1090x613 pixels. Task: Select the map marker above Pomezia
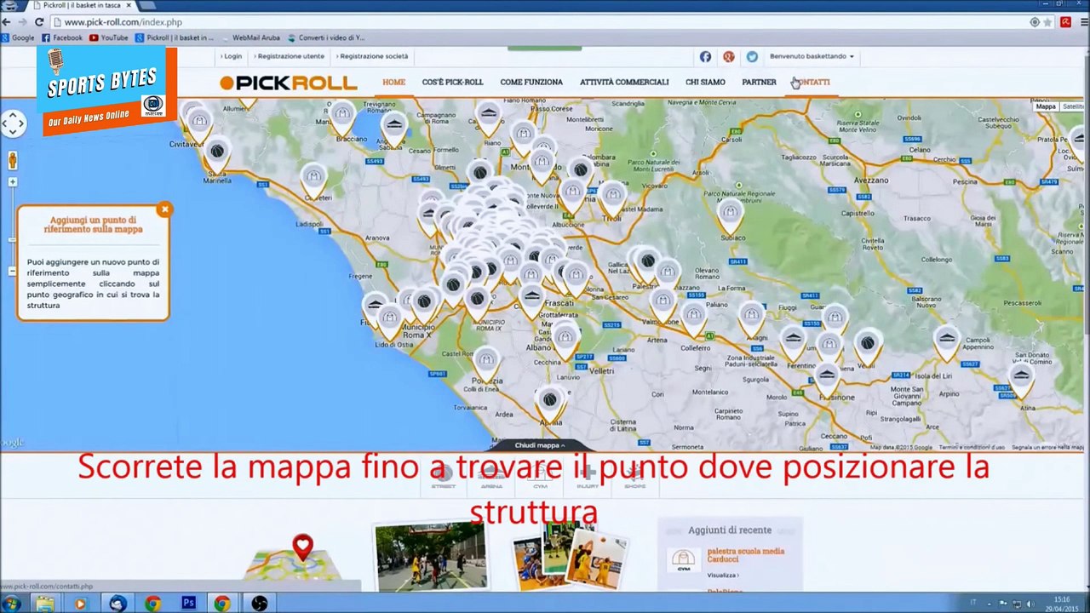tap(486, 363)
